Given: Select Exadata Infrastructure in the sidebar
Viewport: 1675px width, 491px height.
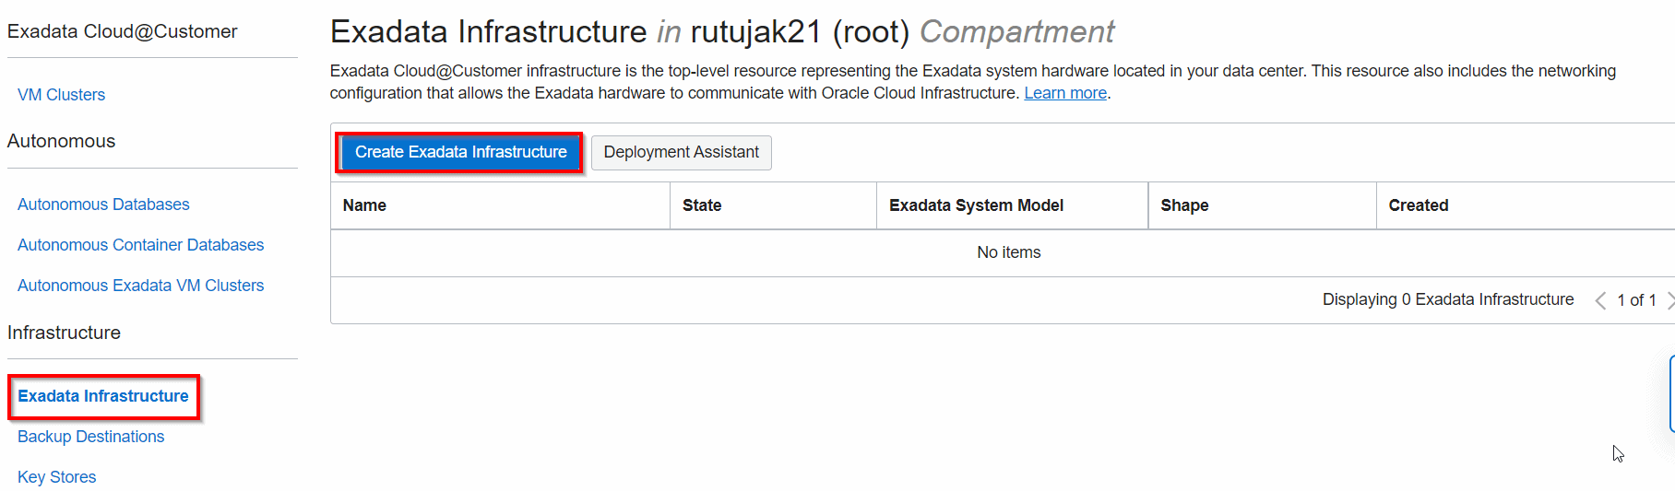Looking at the screenshot, I should [x=103, y=396].
